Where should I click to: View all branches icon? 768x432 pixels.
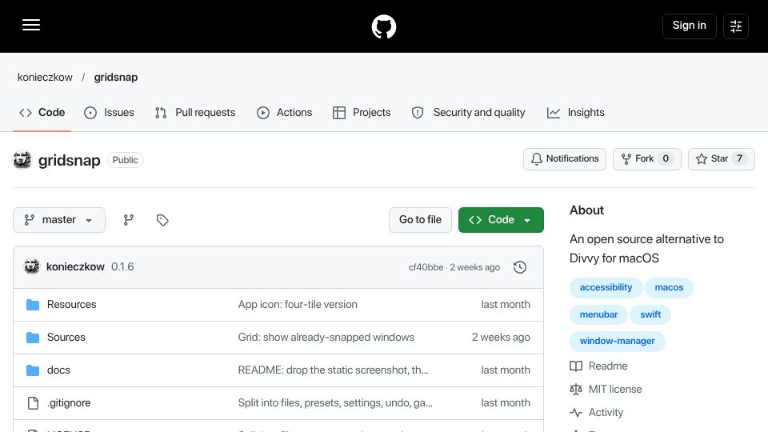(x=128, y=220)
